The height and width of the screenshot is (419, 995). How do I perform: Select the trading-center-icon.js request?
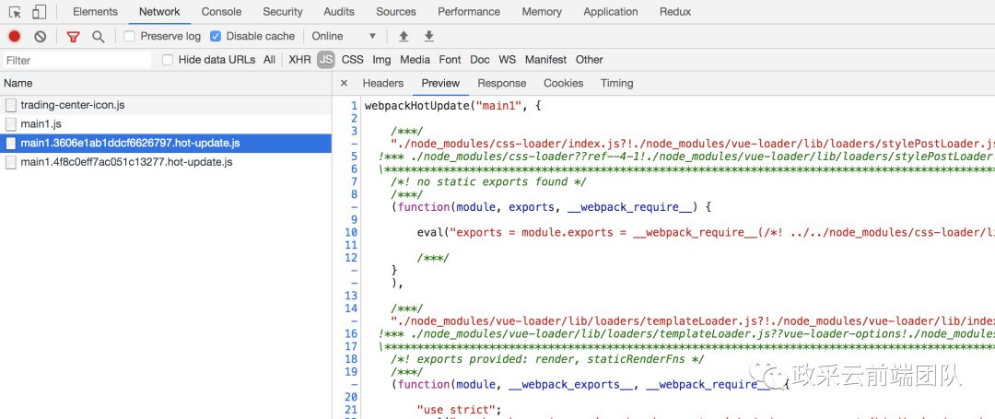[165, 105]
